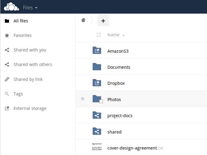Open the project-docs folder name
Viewport: 207px width, 155px height.
click(120, 116)
